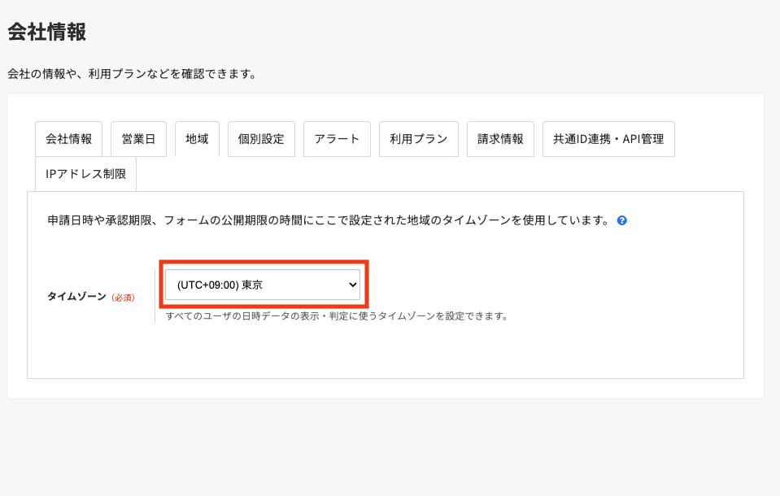
Task: Click the 会社情報 page heading
Action: pos(47,32)
